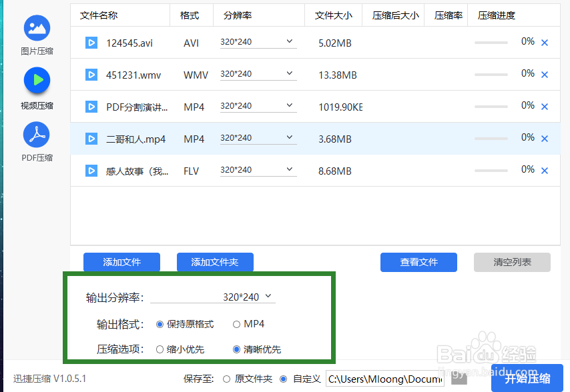Remove 124545.avi with its X icon
The width and height of the screenshot is (570, 392).
coord(545,43)
